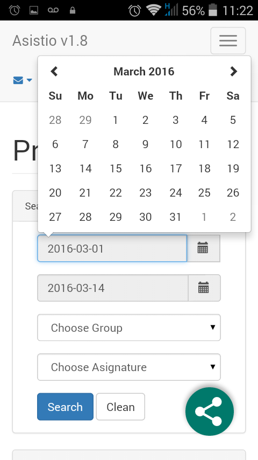Expand the Choose Group dropdown
This screenshot has width=258, height=460.
point(129,327)
